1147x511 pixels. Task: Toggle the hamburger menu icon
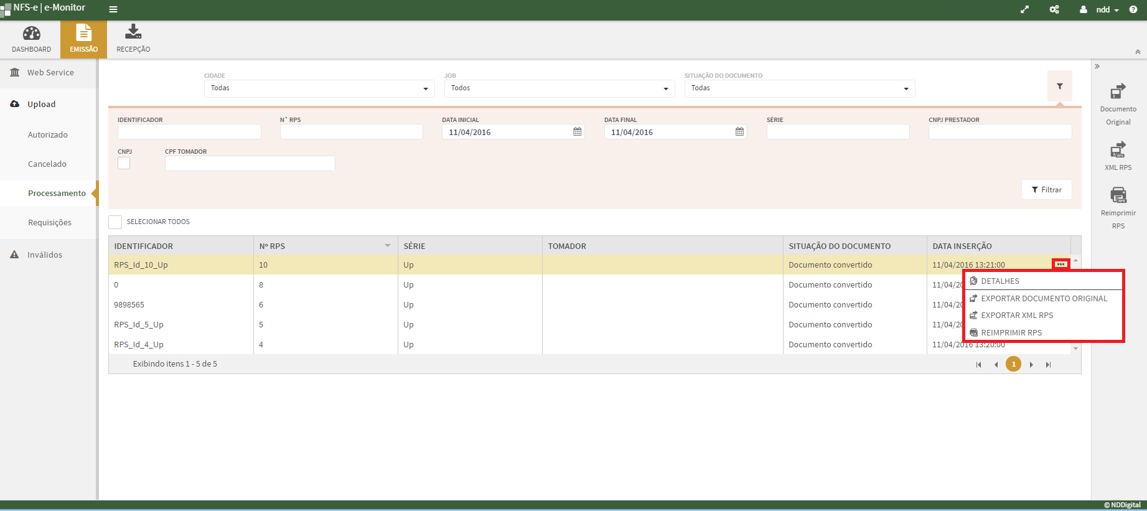[113, 9]
